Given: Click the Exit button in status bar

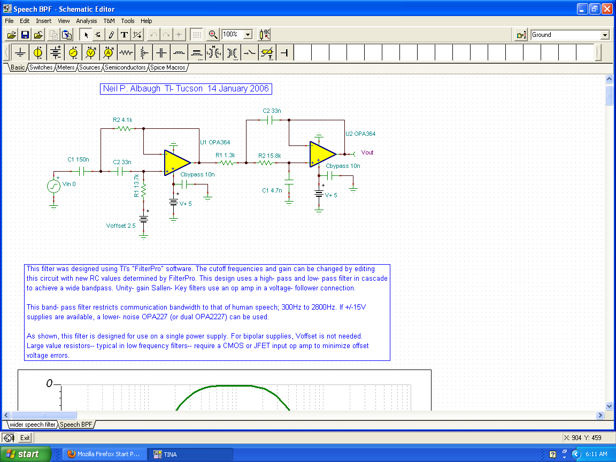Looking at the screenshot, I should (x=25, y=437).
